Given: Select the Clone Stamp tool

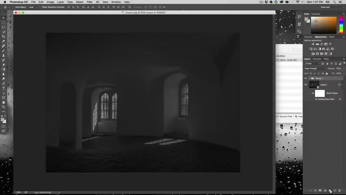Looking at the screenshot, I should click(3, 55).
